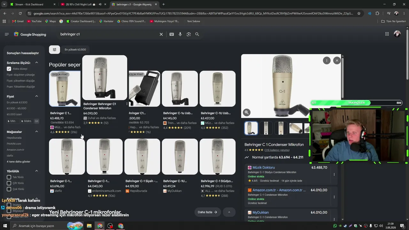Toggle the Alaka düzeyi sort checkbox
The width and height of the screenshot is (409, 230).
click(9, 69)
